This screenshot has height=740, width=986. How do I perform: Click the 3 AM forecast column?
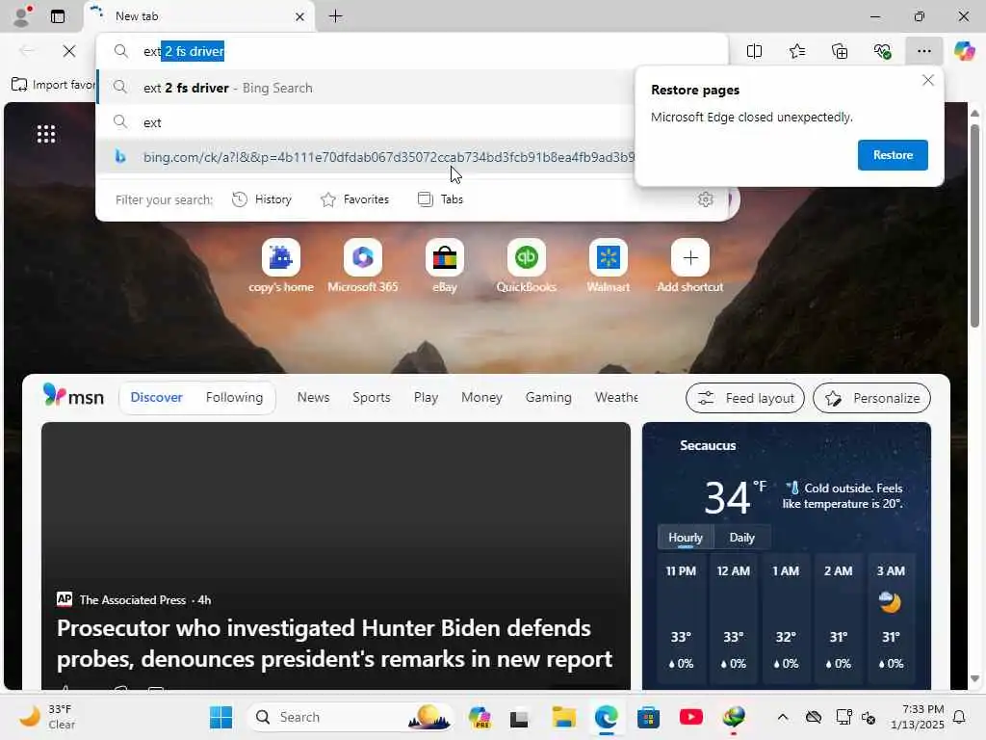(891, 618)
